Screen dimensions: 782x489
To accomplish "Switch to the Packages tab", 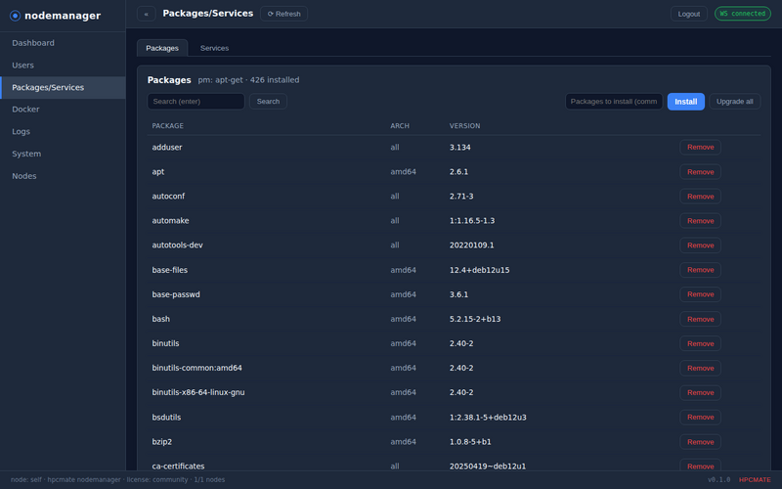I will pos(162,48).
